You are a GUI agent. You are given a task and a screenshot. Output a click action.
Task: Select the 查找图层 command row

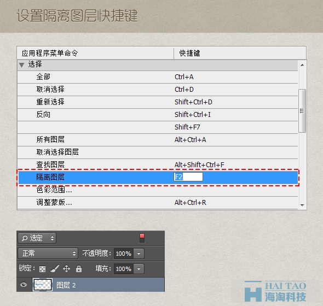(158, 164)
